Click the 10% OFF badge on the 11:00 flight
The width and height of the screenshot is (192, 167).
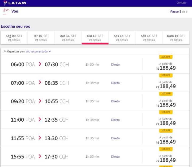point(166,112)
